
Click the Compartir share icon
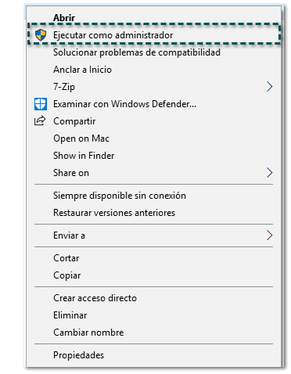click(x=40, y=121)
